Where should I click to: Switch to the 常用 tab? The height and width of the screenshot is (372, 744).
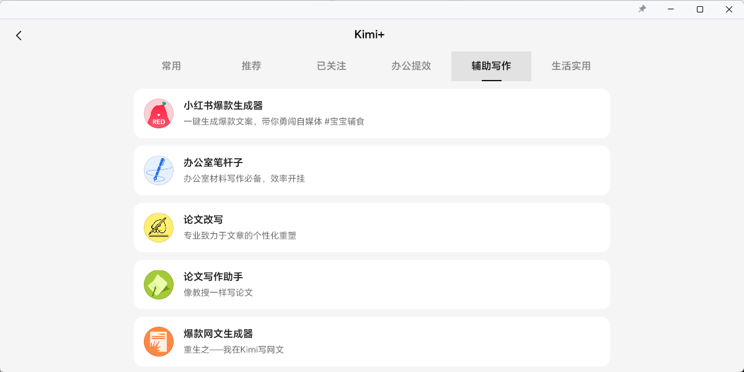171,66
